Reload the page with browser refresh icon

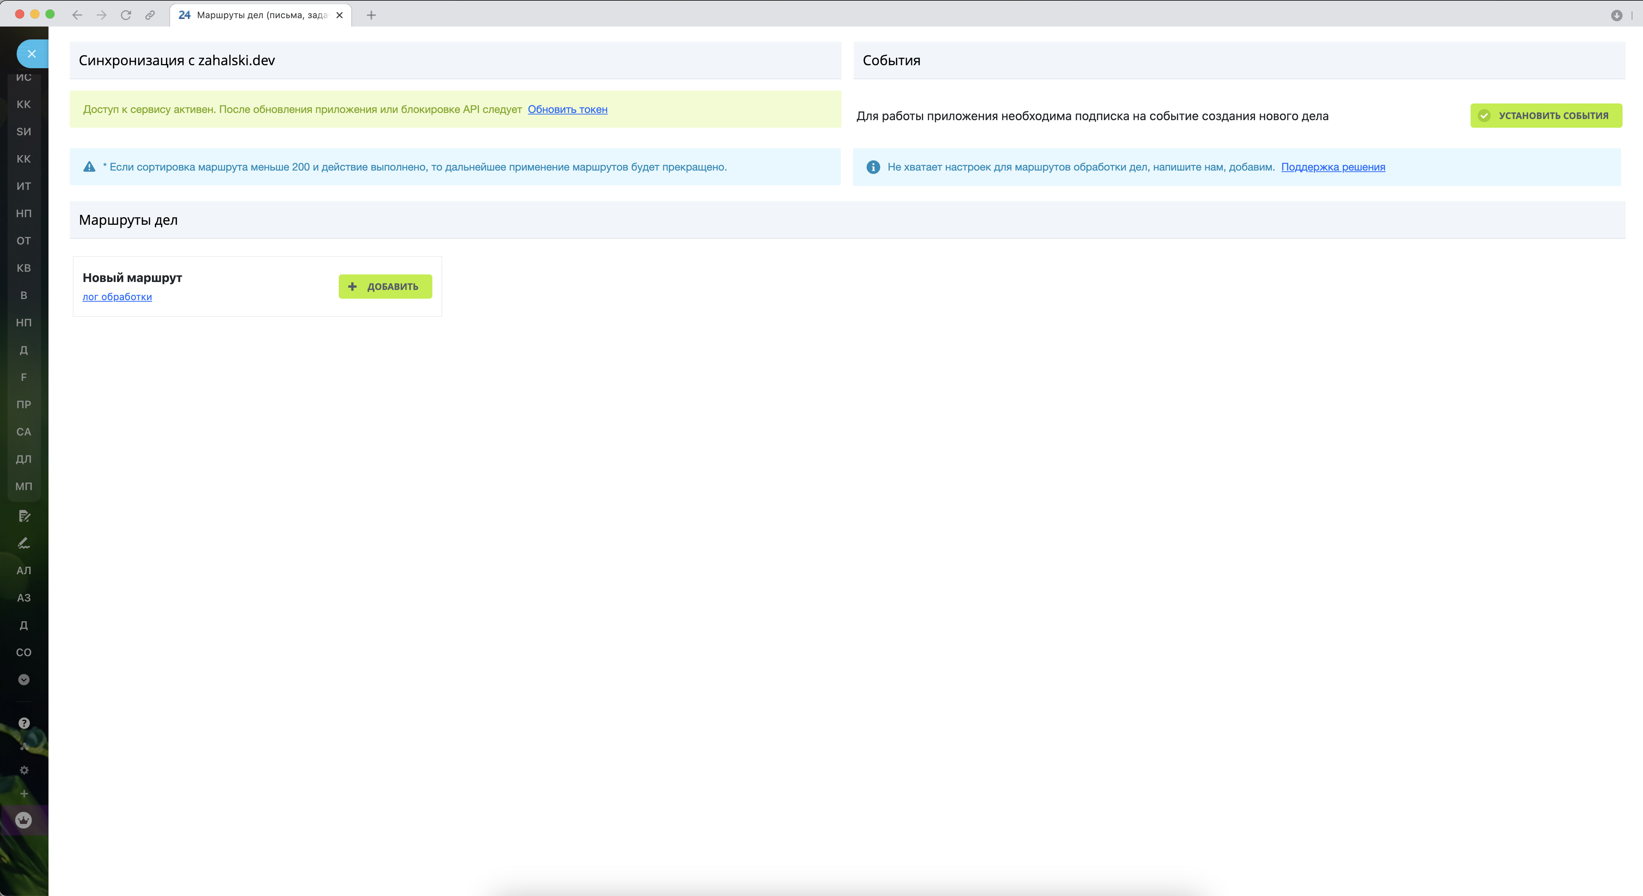pos(126,15)
